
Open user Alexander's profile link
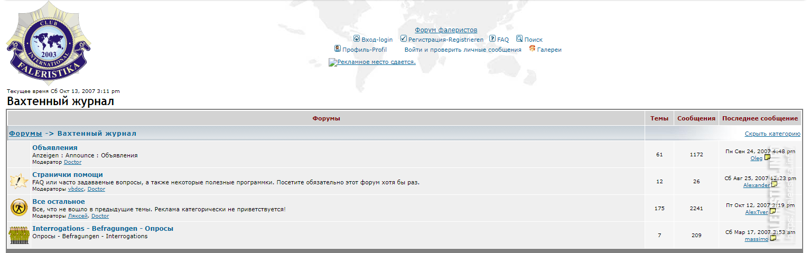pos(757,185)
